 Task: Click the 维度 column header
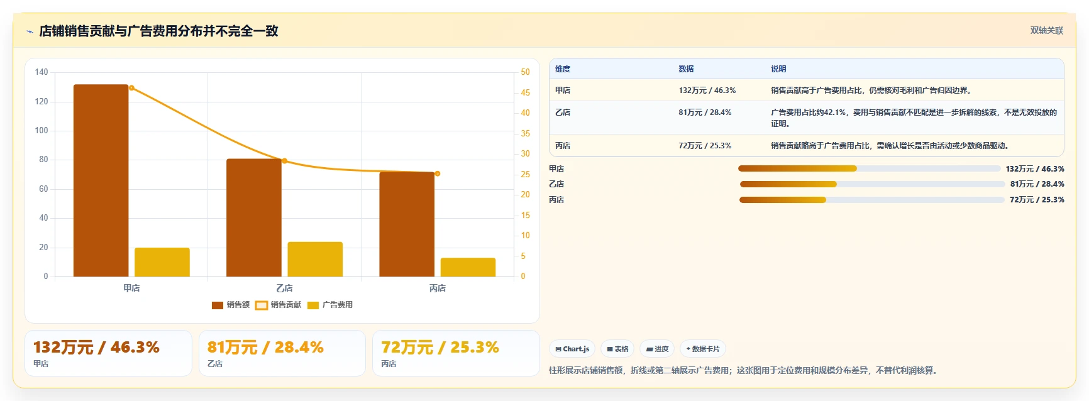pos(563,69)
